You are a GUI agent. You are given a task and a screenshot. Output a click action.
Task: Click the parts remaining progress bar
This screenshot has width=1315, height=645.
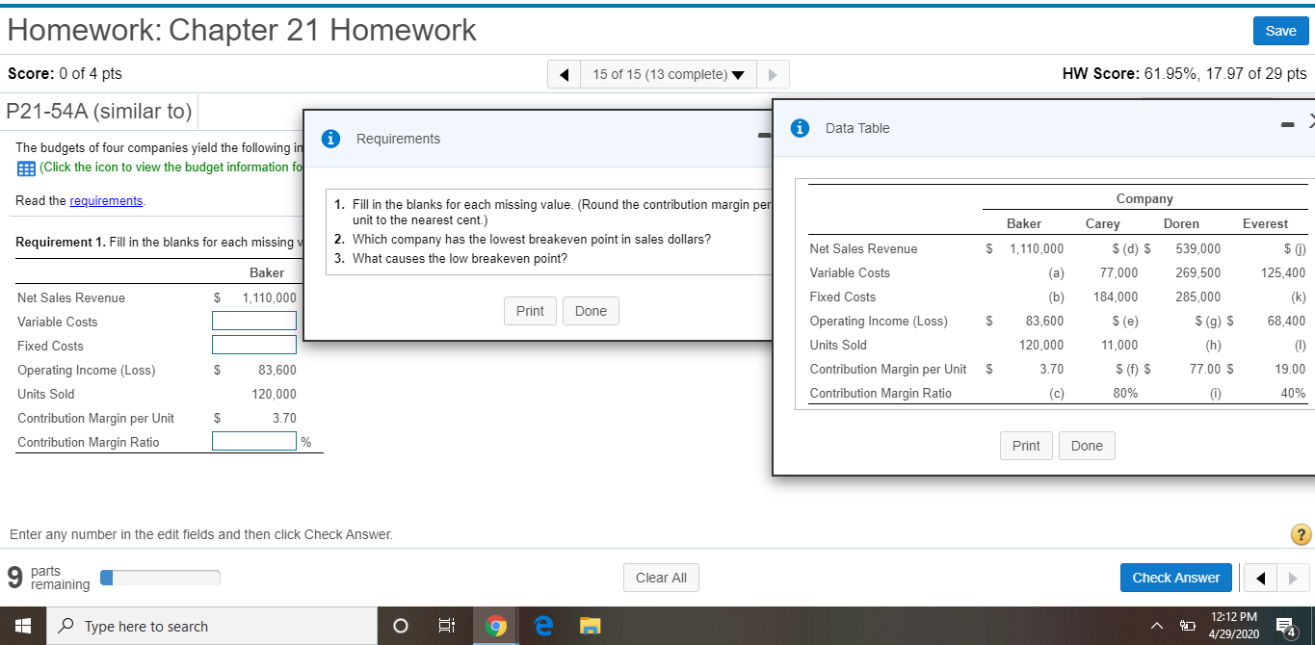point(160,577)
